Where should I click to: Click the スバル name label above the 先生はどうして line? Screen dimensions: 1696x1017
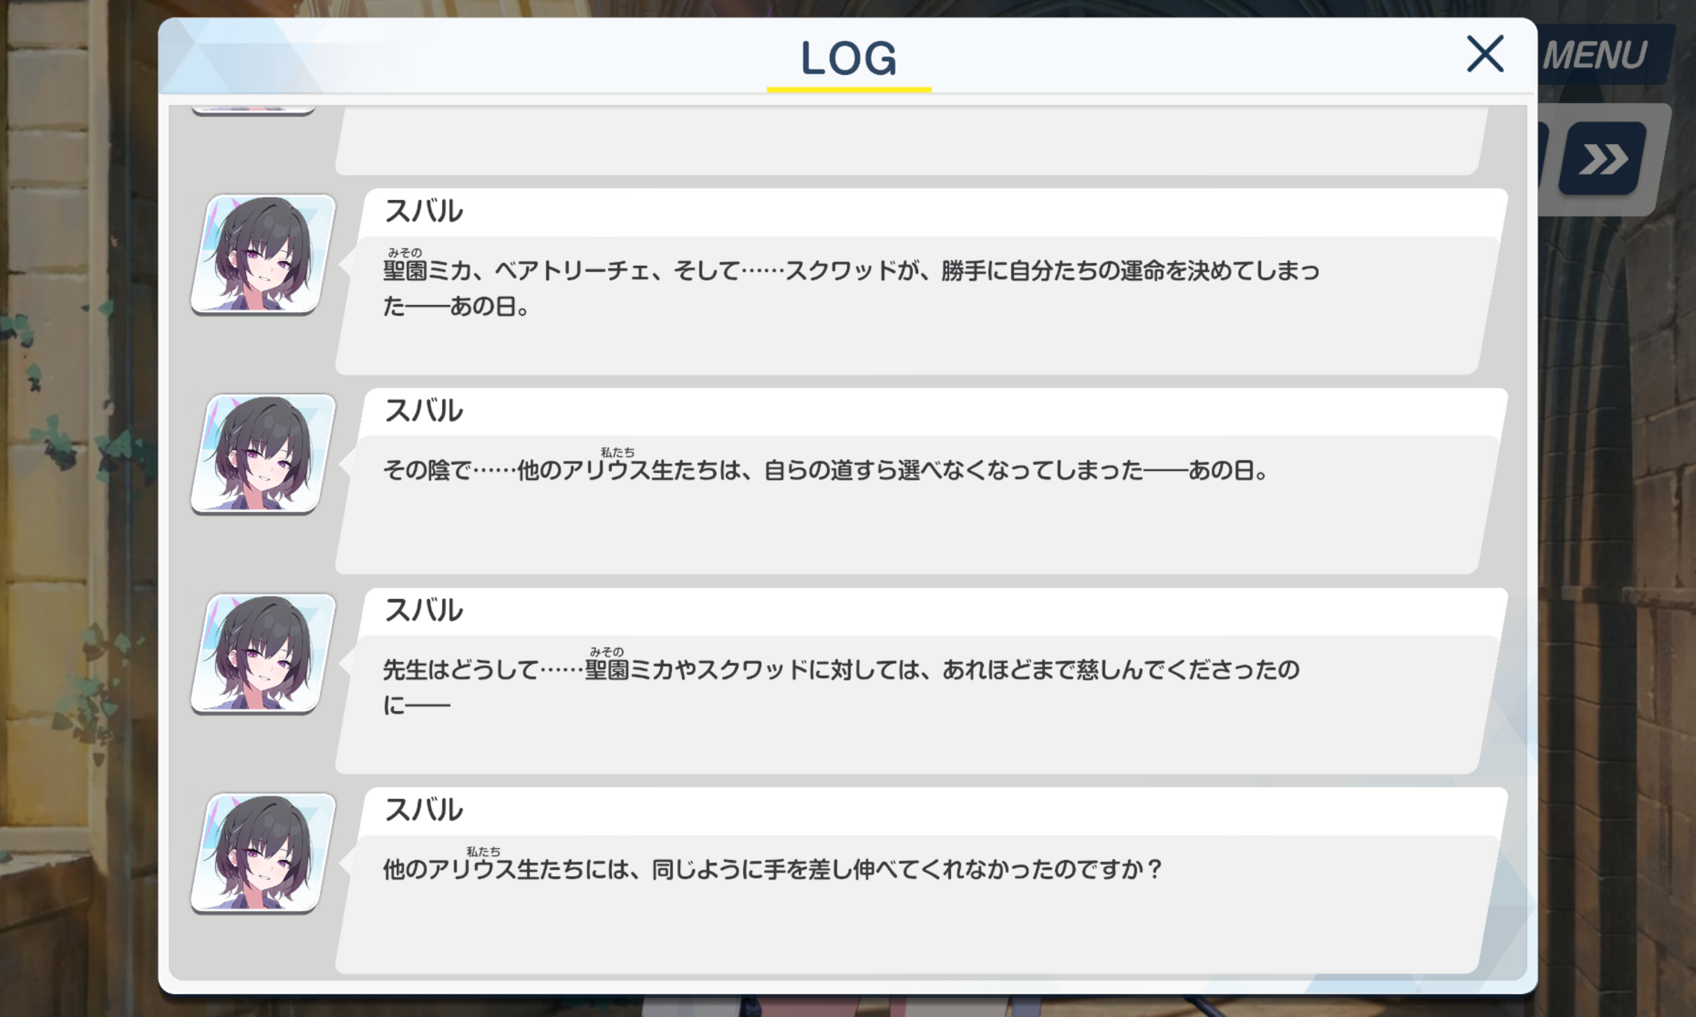pyautogui.click(x=423, y=610)
